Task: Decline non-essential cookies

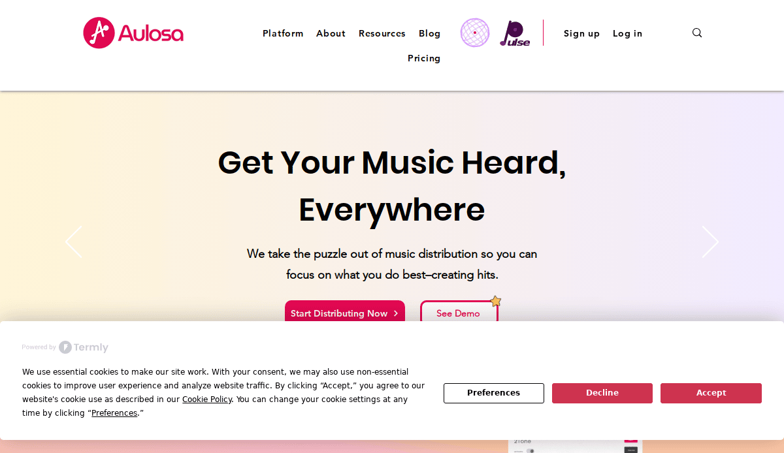Action: click(x=602, y=393)
